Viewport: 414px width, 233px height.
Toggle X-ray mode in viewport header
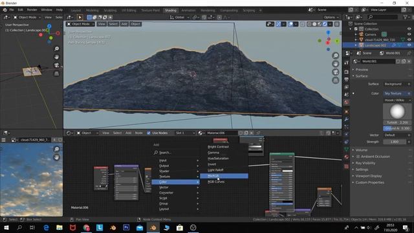(x=302, y=24)
